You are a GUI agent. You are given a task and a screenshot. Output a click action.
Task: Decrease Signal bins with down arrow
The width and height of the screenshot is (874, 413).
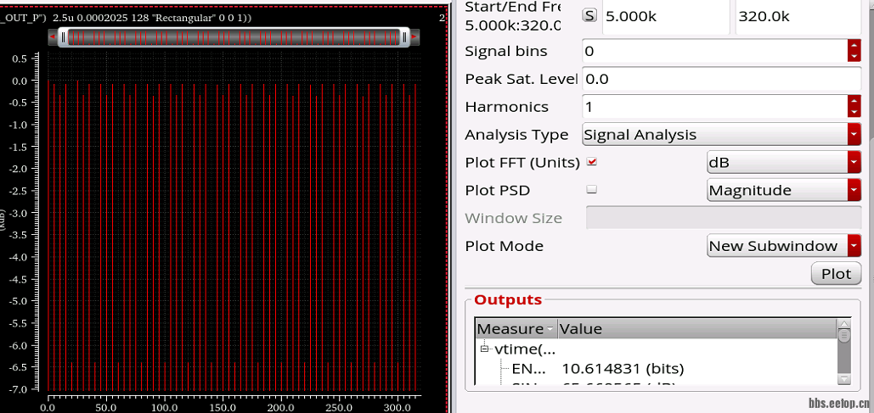click(854, 57)
